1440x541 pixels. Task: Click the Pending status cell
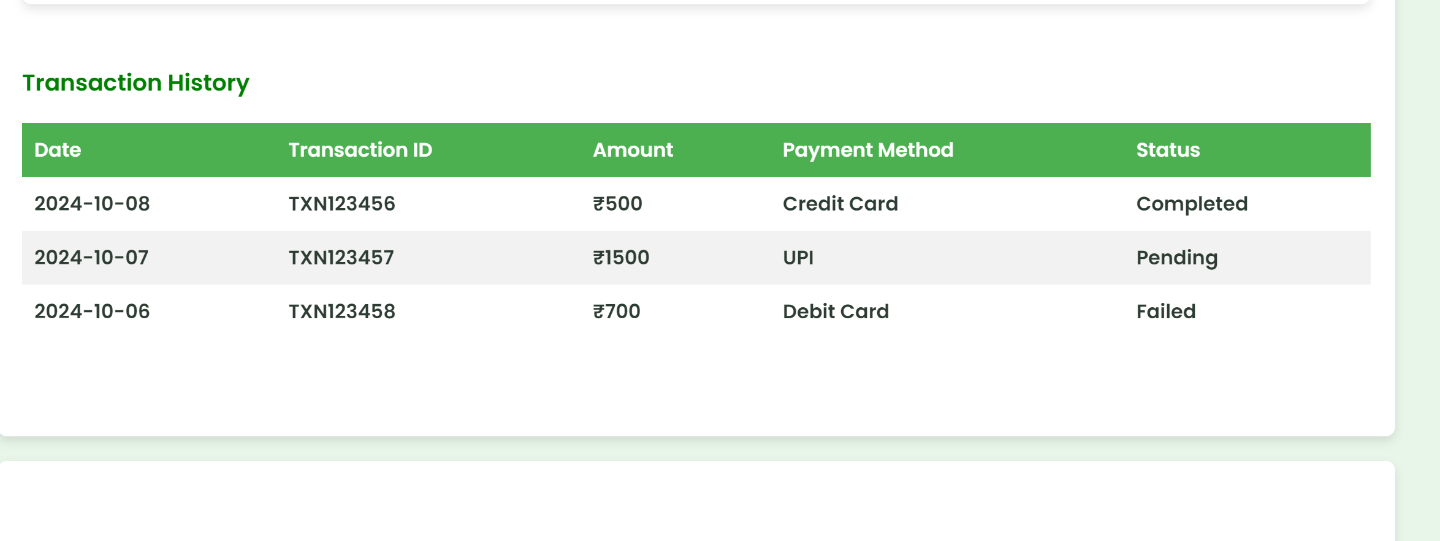point(1177,258)
